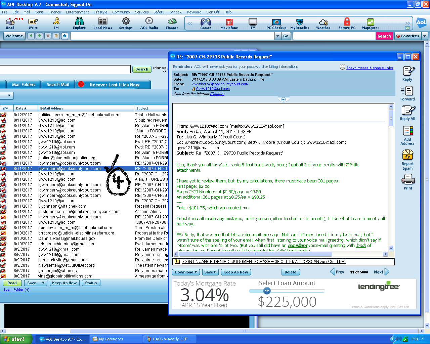Image resolution: width=430 pixels, height=344 pixels.
Task: Adjust the LendingTree loan amount slider
Action: pyautogui.click(x=267, y=291)
